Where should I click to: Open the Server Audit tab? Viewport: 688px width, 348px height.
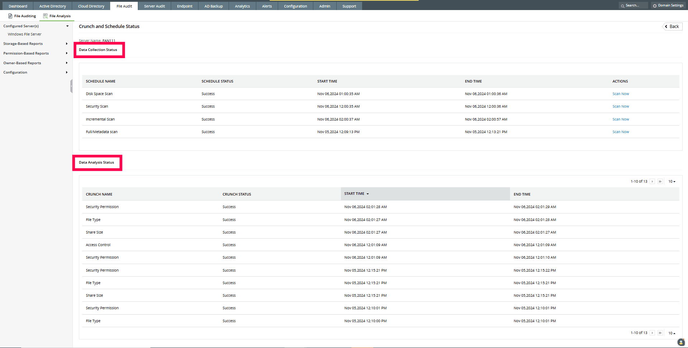[x=154, y=6]
